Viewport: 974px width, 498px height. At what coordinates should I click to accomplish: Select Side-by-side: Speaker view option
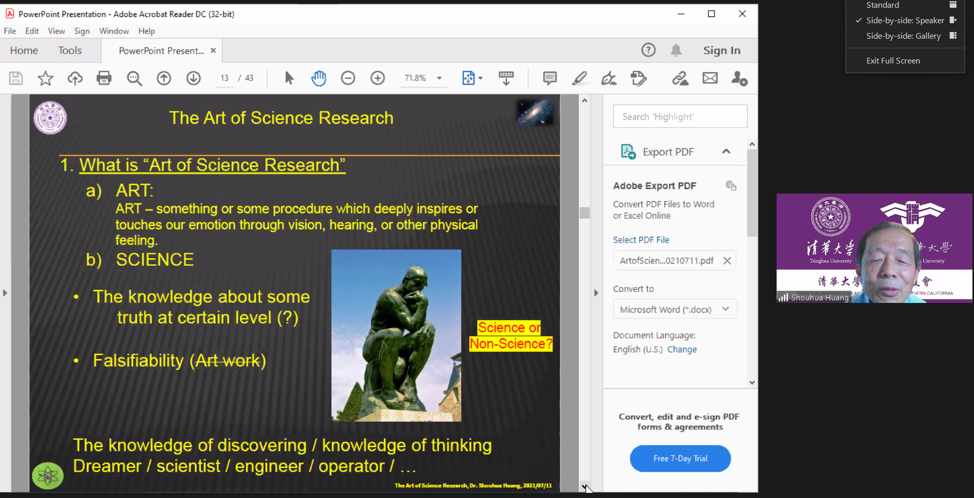coord(905,21)
